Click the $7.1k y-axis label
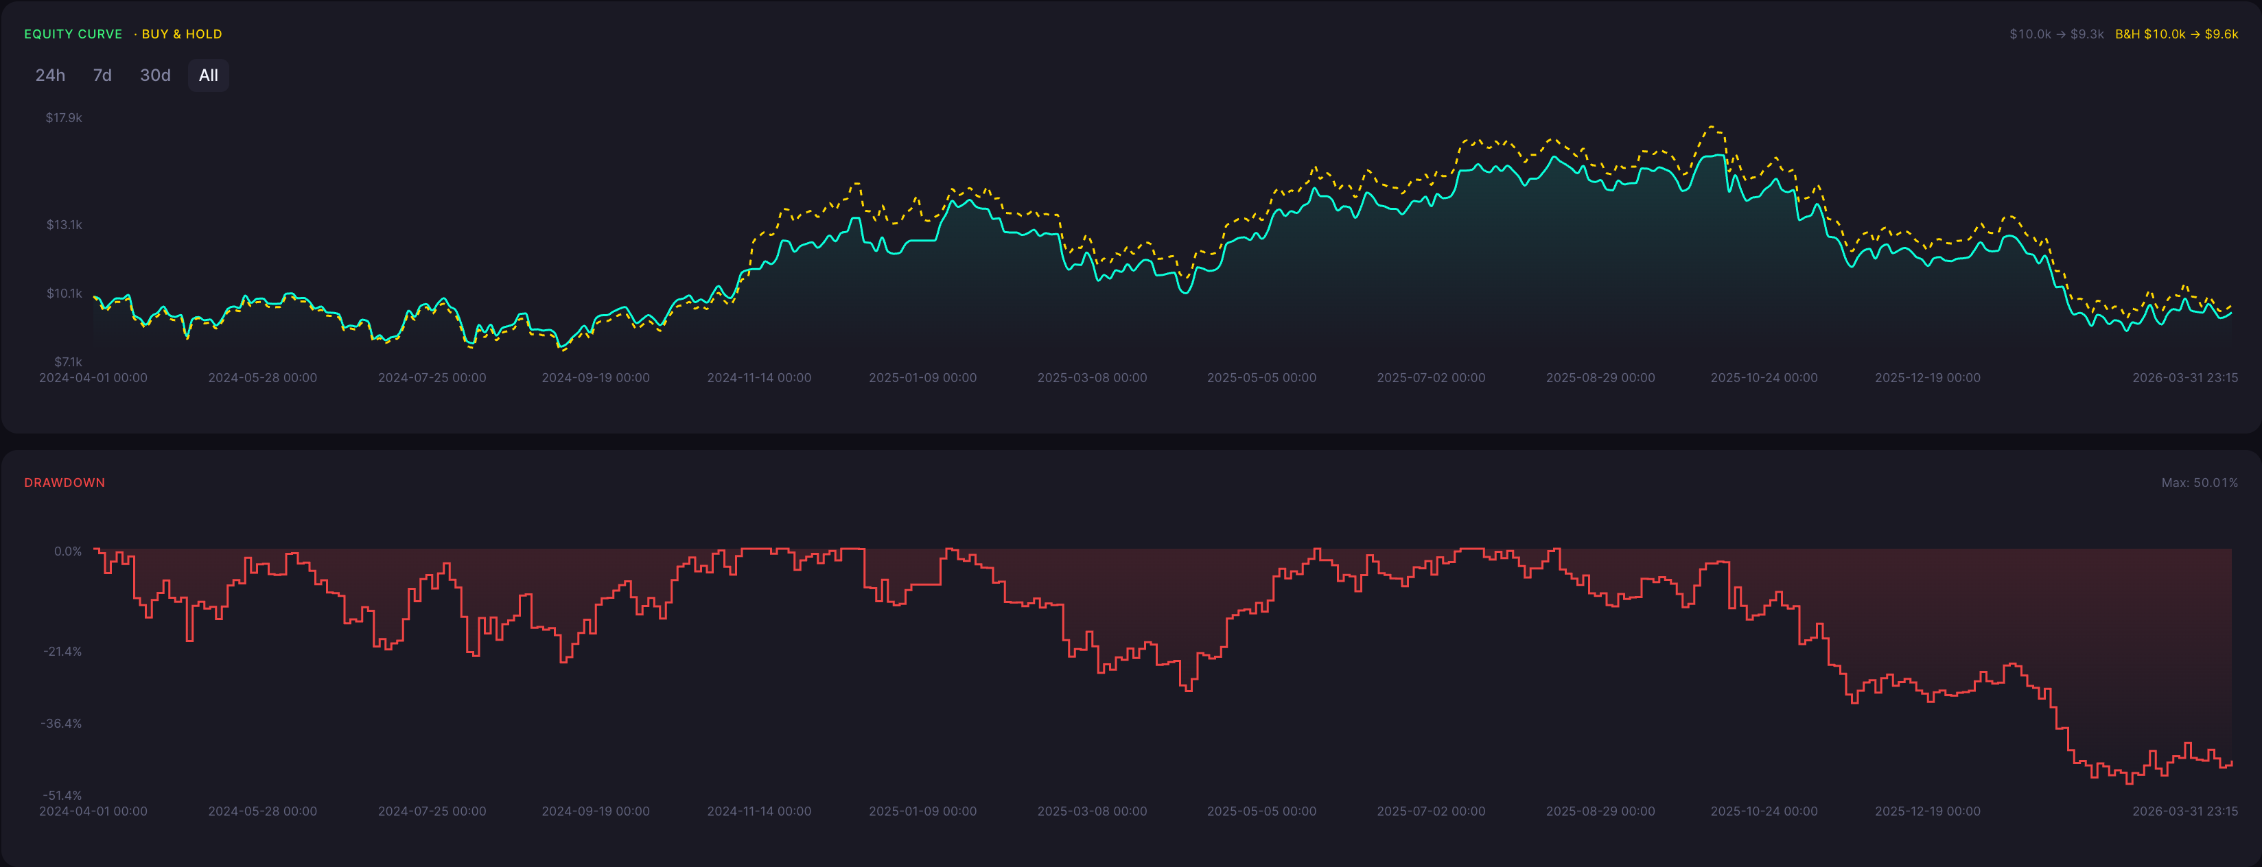2262x867 pixels. tap(68, 361)
